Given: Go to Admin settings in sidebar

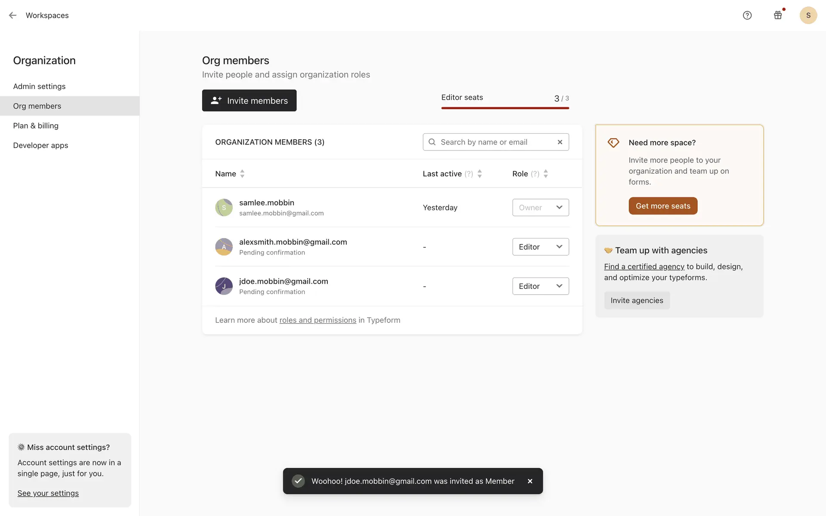Looking at the screenshot, I should (x=39, y=86).
